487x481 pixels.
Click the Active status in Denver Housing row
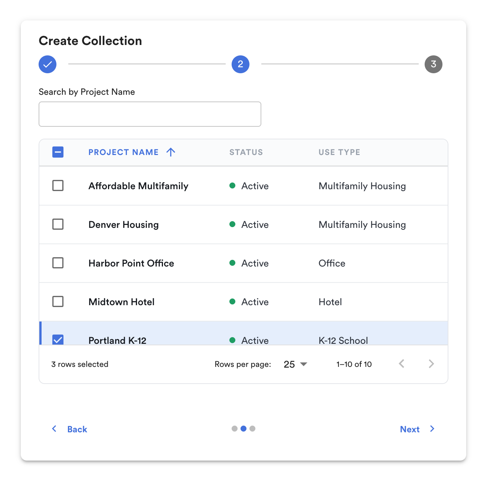249,225
